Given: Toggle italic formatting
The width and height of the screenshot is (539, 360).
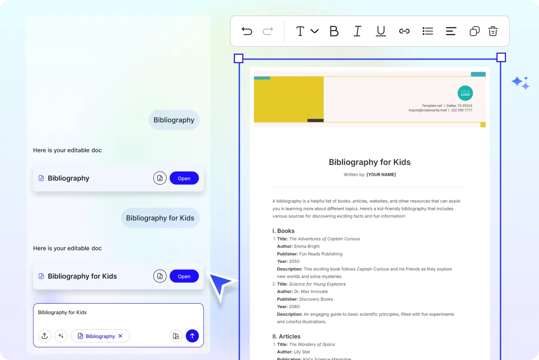Looking at the screenshot, I should click(357, 31).
